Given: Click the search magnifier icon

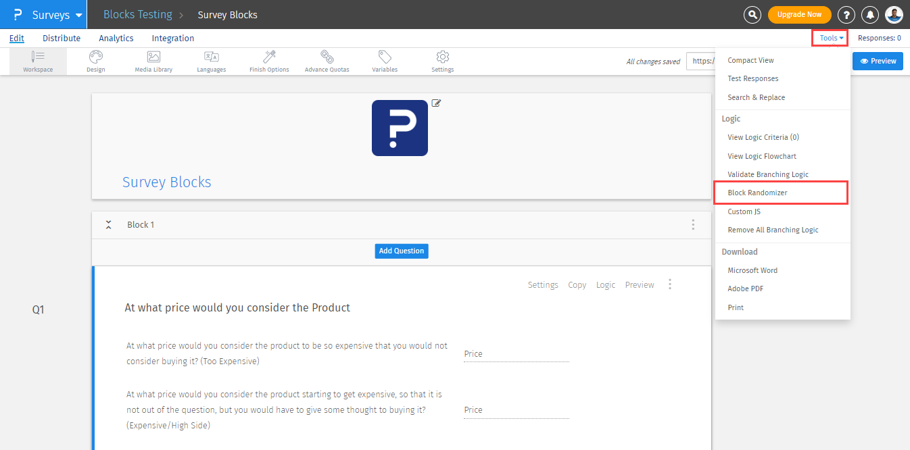Looking at the screenshot, I should pos(752,14).
